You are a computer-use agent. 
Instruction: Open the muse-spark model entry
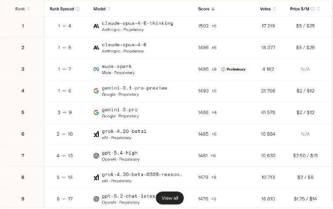(117, 67)
